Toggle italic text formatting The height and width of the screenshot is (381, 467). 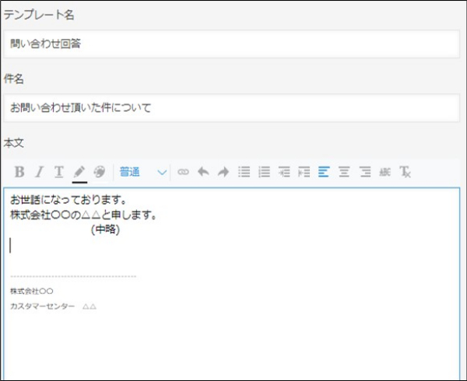40,172
